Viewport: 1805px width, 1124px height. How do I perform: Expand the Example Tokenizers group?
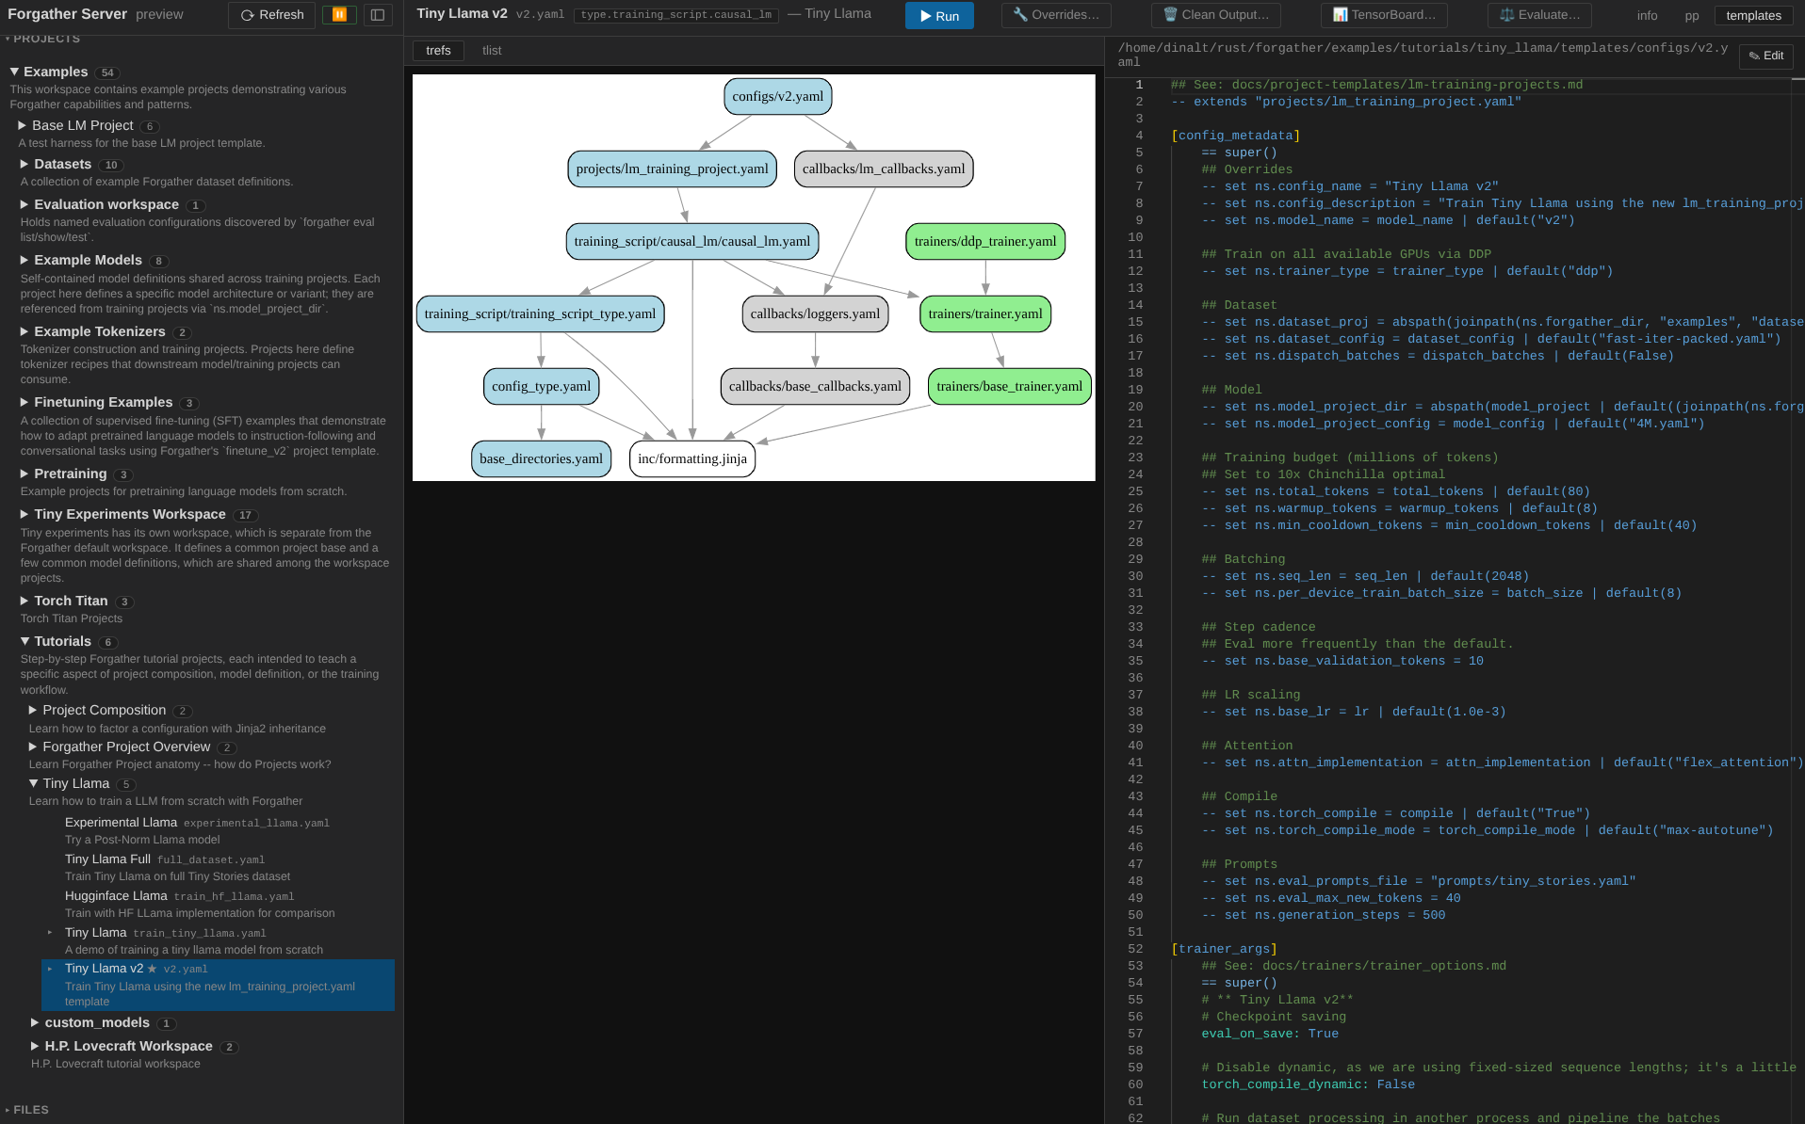(x=24, y=331)
